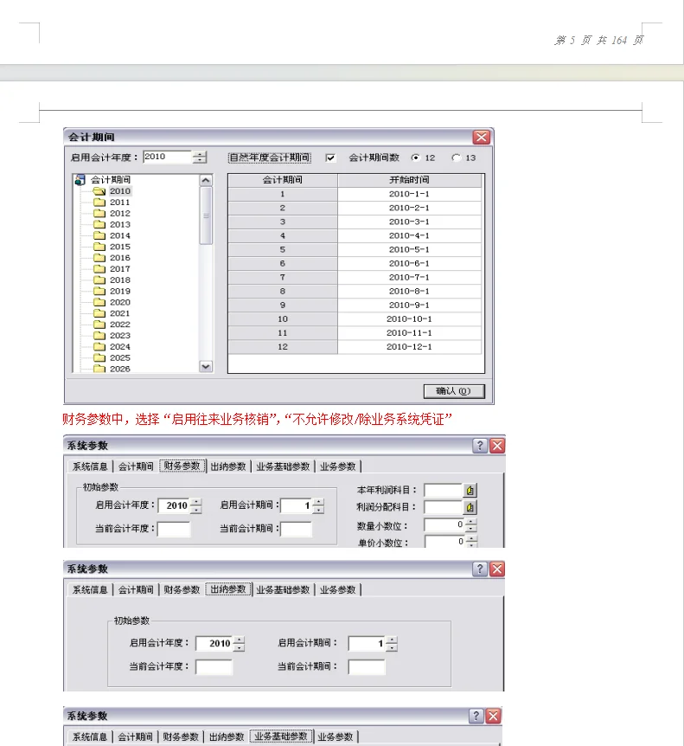The height and width of the screenshot is (746, 684).
Task: Browse for the 本年利润科目 account
Action: point(470,490)
